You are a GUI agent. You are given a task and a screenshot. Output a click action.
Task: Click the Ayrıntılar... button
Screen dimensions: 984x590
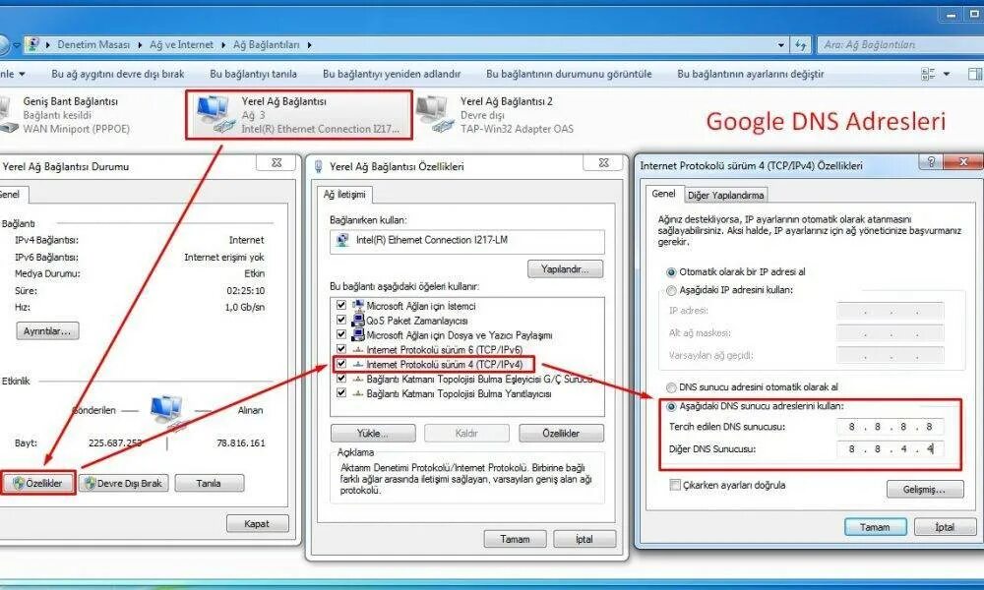tap(47, 331)
